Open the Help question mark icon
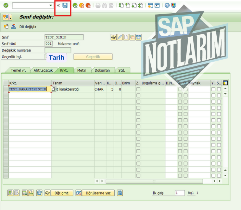241x210 pixels. coord(167,6)
